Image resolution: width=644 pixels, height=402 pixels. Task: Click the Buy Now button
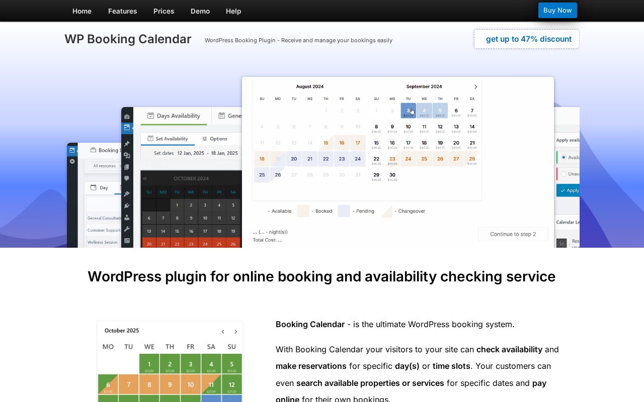[x=557, y=11]
